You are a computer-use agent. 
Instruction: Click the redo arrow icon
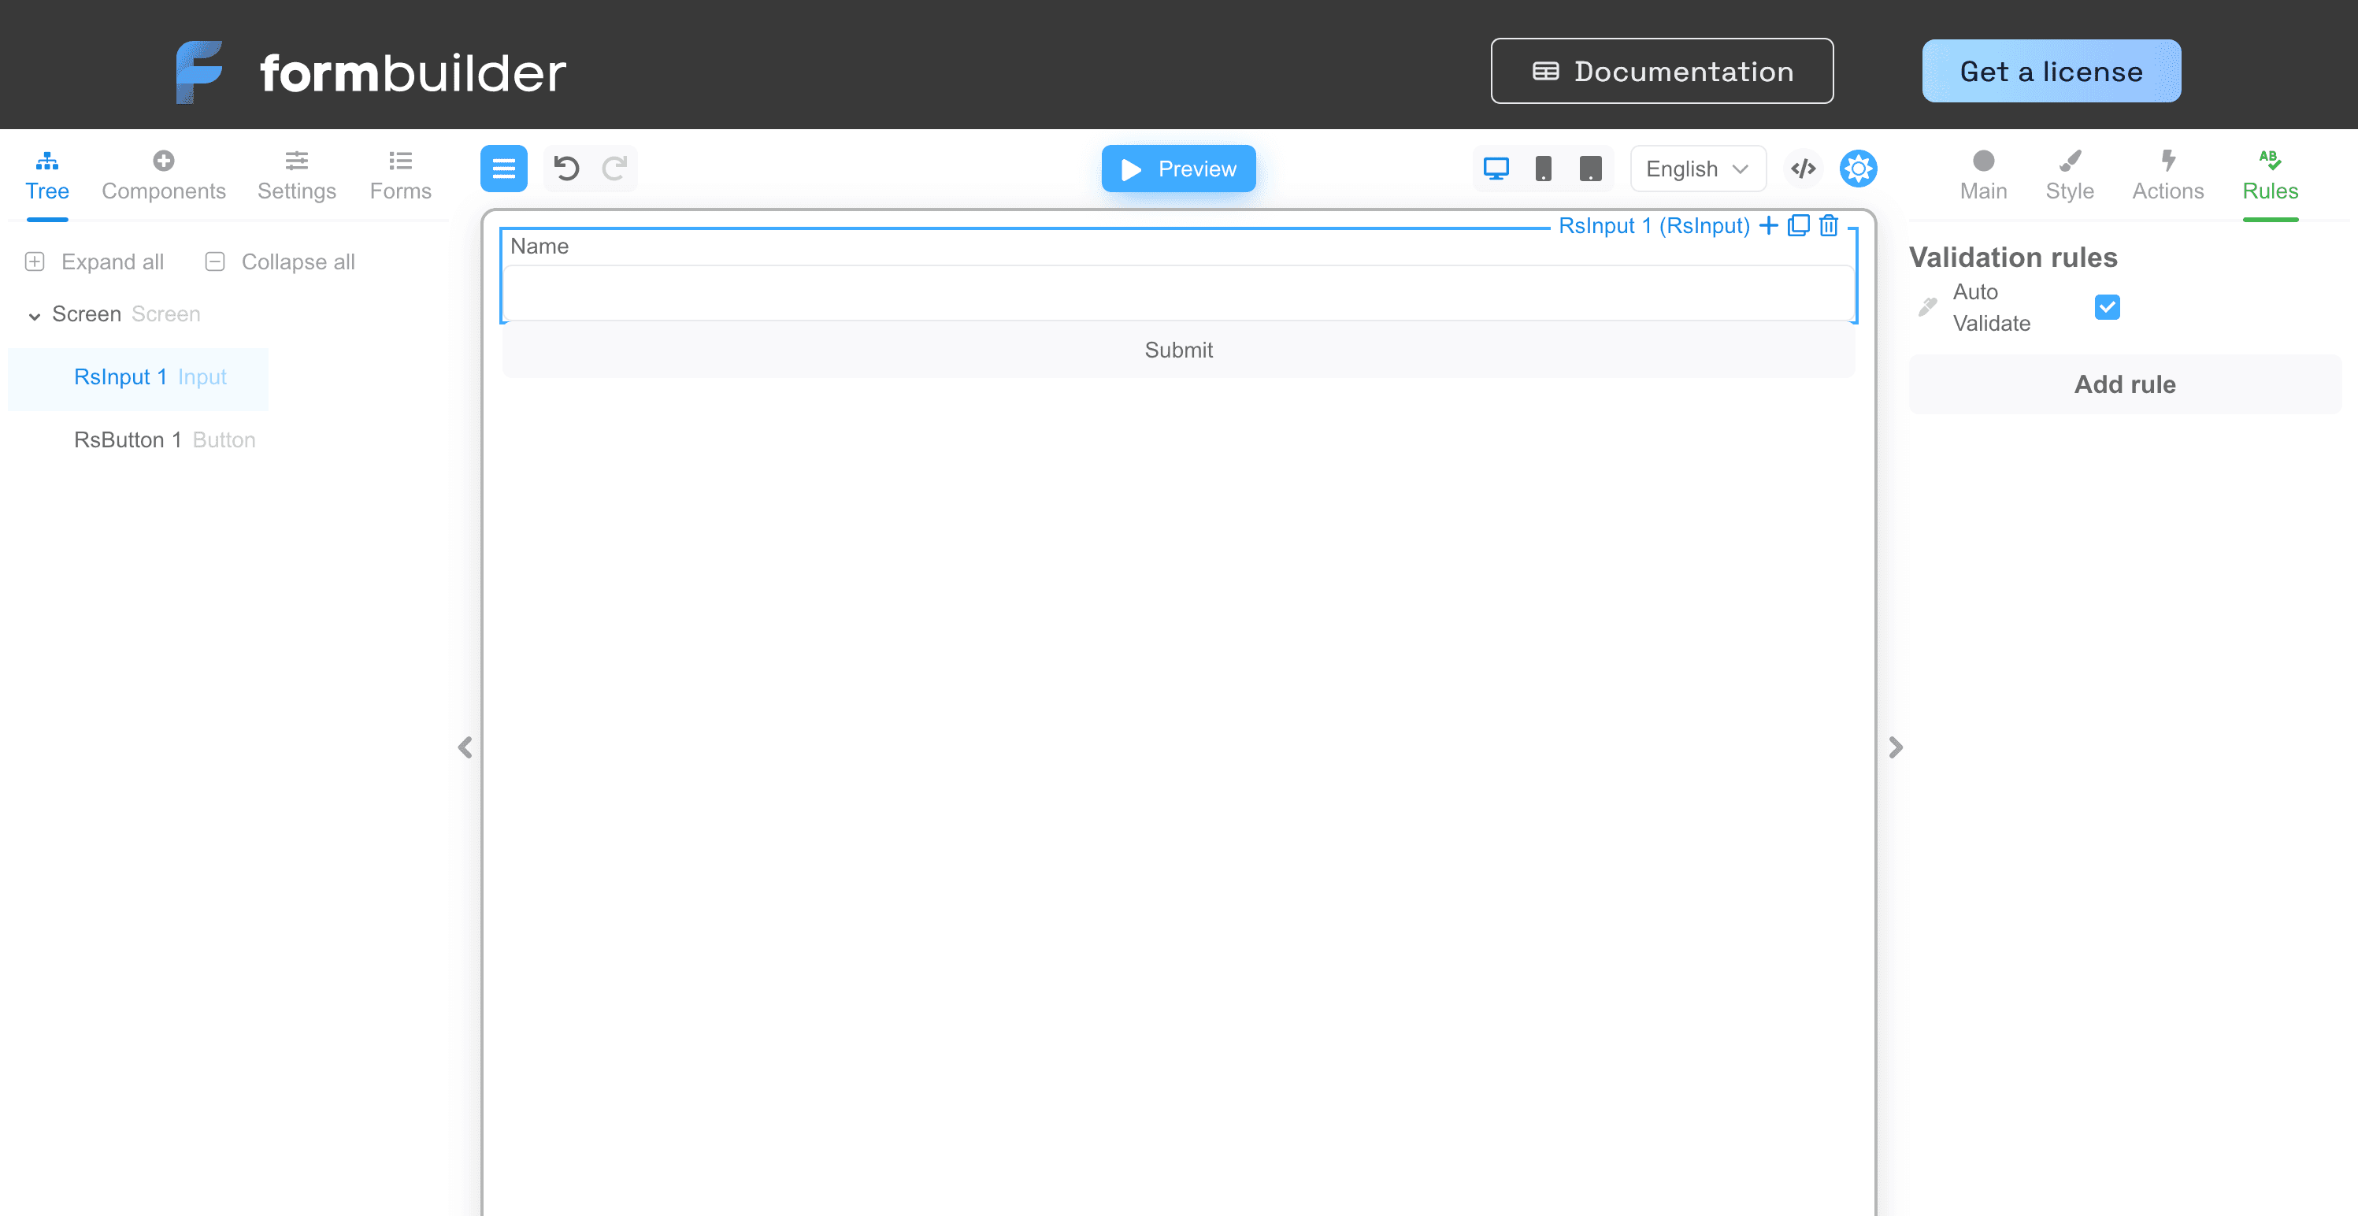(x=614, y=169)
